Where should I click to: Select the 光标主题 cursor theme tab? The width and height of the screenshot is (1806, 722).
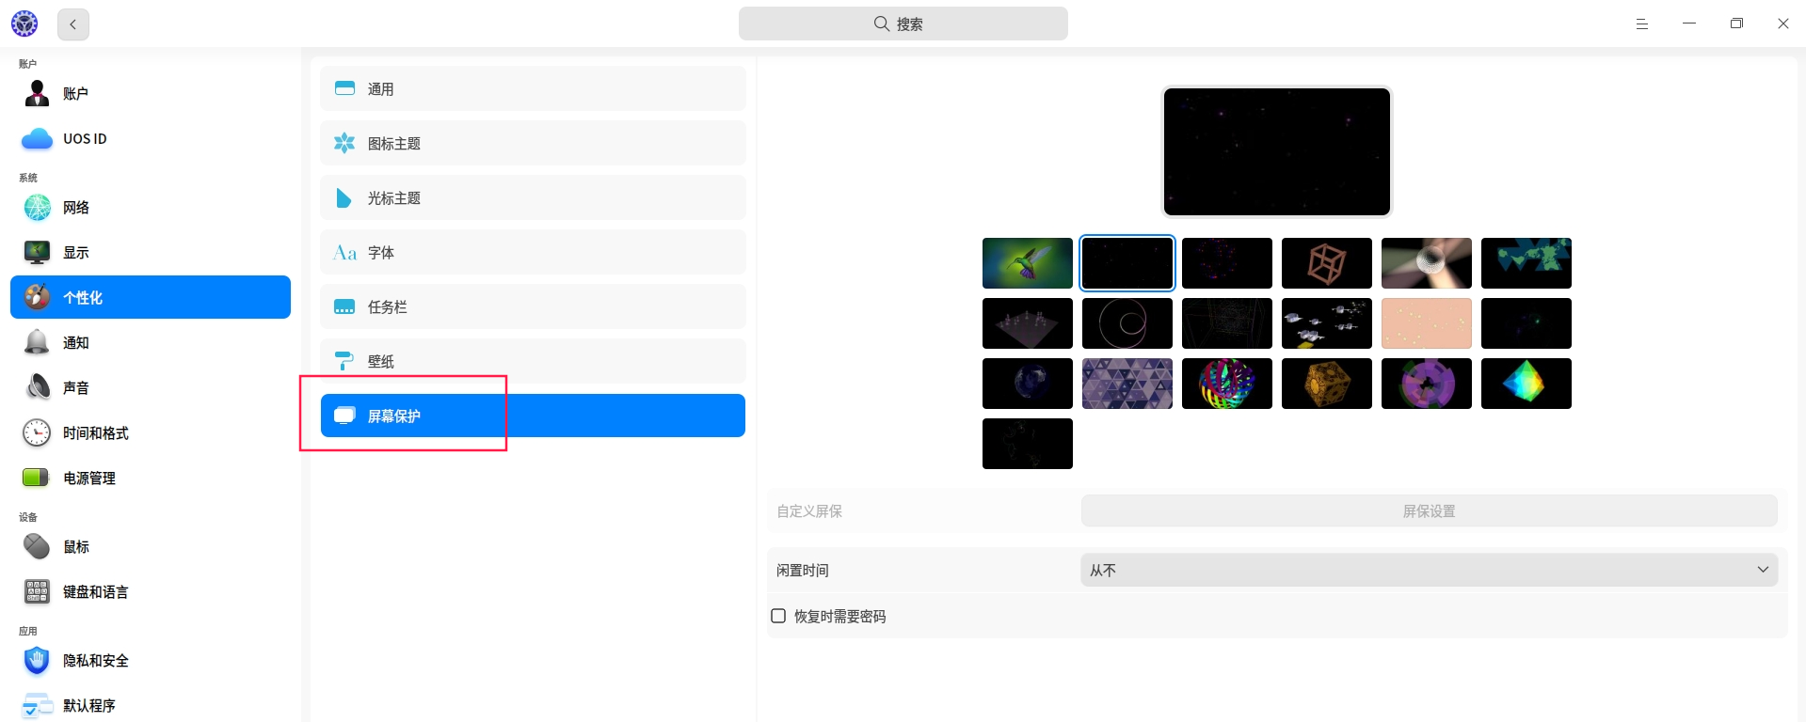(x=533, y=197)
